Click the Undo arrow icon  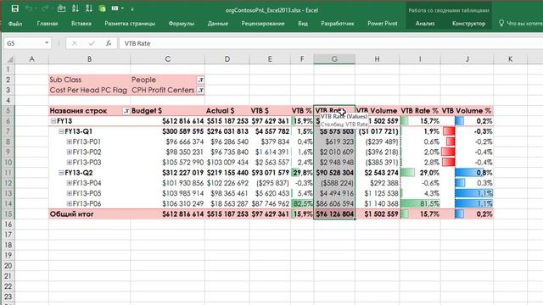point(29,8)
